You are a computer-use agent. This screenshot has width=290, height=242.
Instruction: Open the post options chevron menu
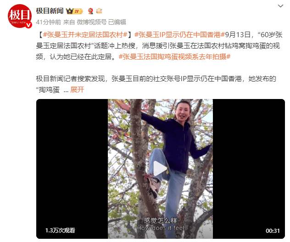(280, 6)
